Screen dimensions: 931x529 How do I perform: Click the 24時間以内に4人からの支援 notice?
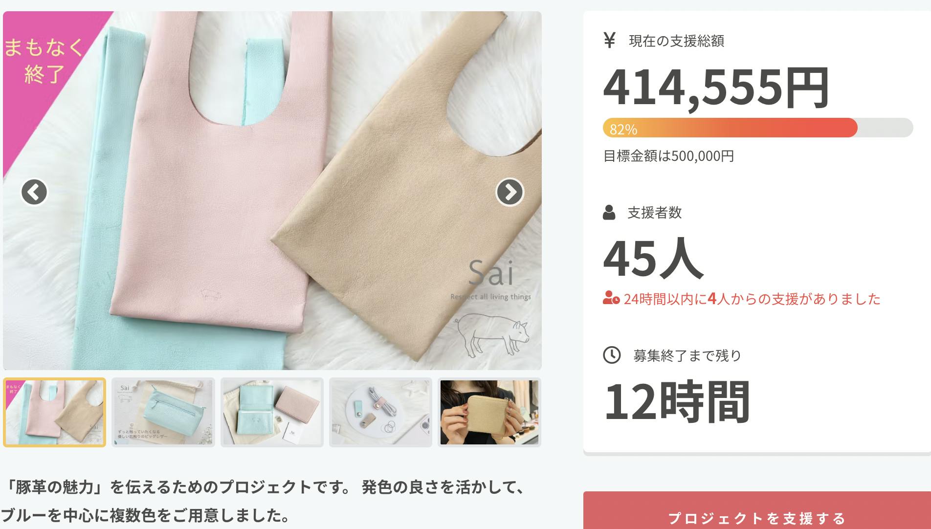click(752, 299)
